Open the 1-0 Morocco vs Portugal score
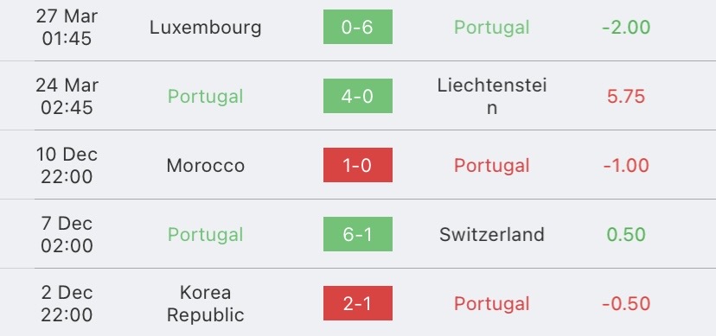This screenshot has height=336, width=716. (x=357, y=165)
